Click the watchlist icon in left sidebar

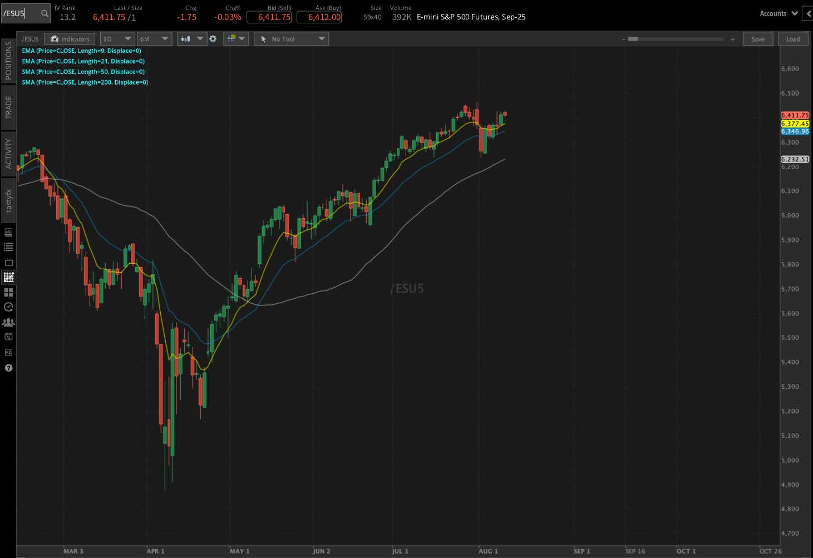coord(8,246)
